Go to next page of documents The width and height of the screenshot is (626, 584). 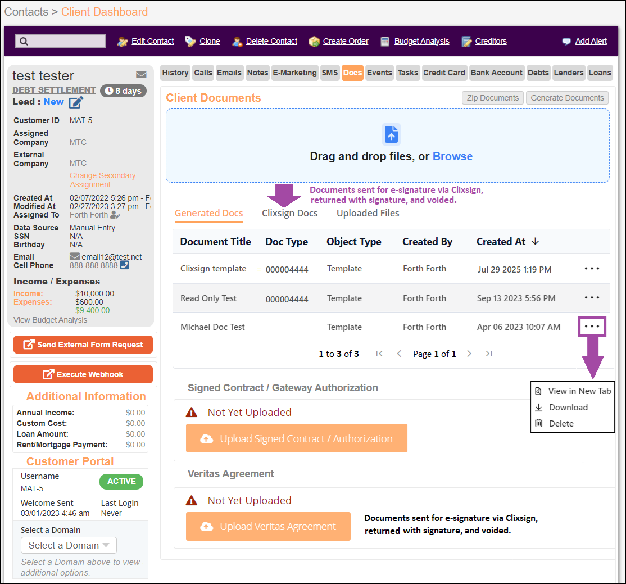469,354
